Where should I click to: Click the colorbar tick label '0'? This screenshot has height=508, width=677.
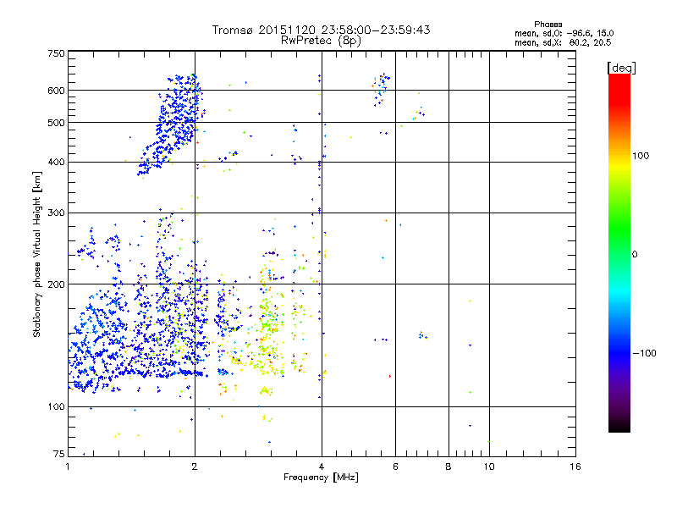(635, 255)
